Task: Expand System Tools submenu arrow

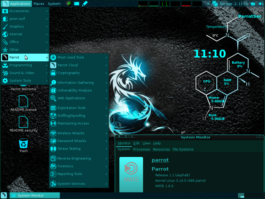Action: click(x=47, y=81)
